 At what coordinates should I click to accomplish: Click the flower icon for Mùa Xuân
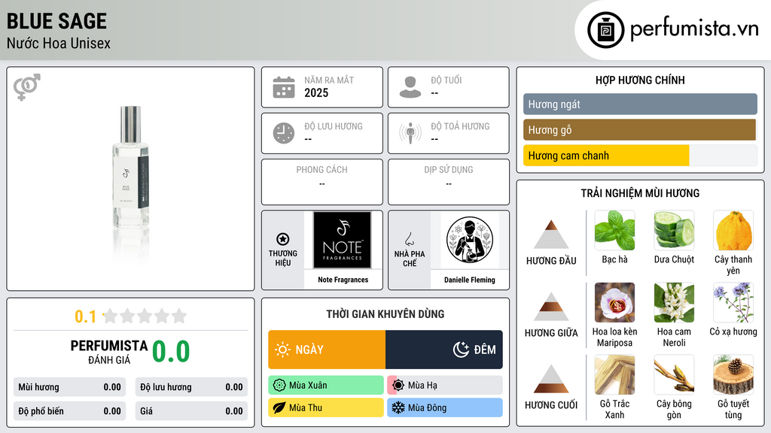click(279, 386)
